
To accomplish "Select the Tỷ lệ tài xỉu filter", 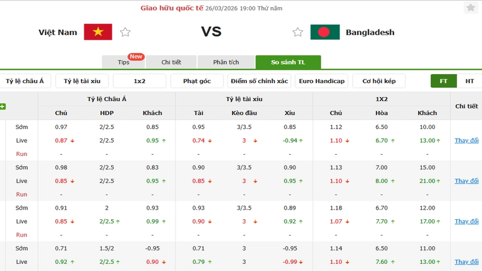I will (x=82, y=81).
